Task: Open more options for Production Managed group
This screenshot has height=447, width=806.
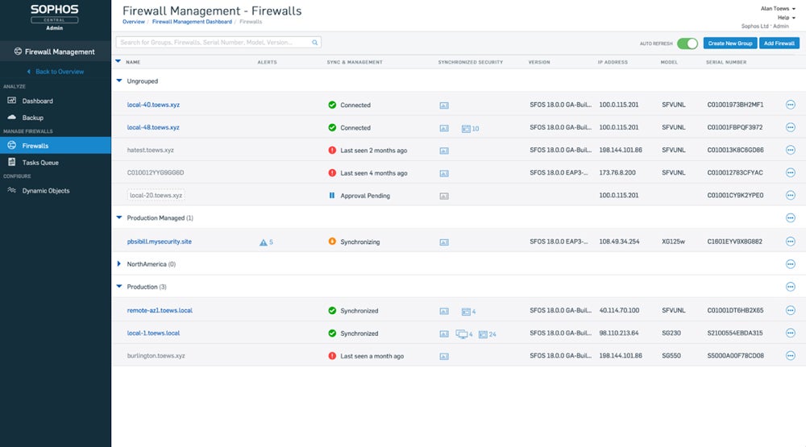Action: coord(790,218)
